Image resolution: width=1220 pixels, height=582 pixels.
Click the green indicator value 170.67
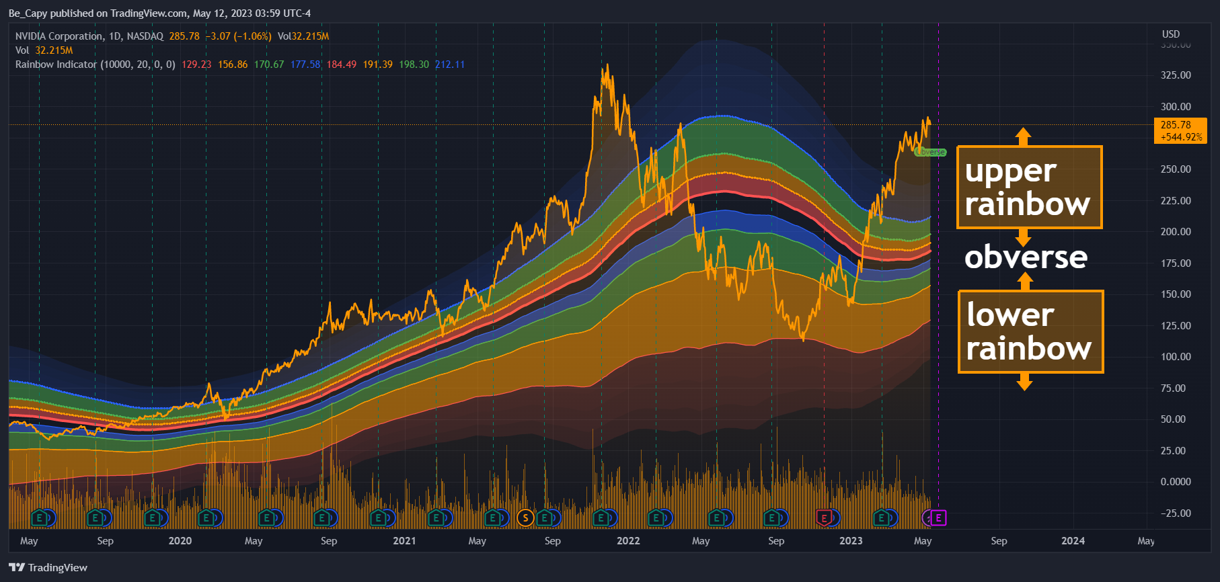[x=269, y=65]
